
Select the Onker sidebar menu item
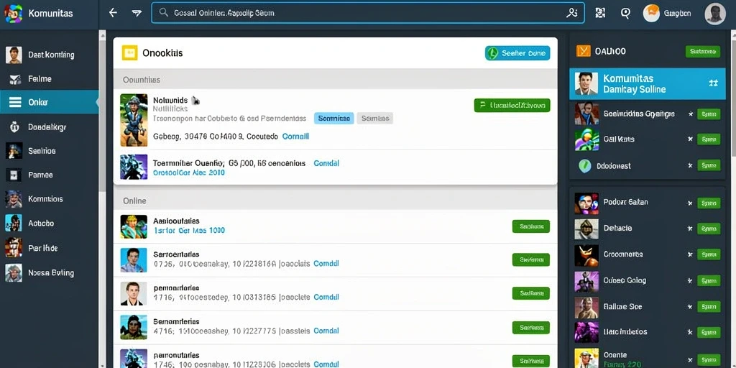tap(50, 102)
